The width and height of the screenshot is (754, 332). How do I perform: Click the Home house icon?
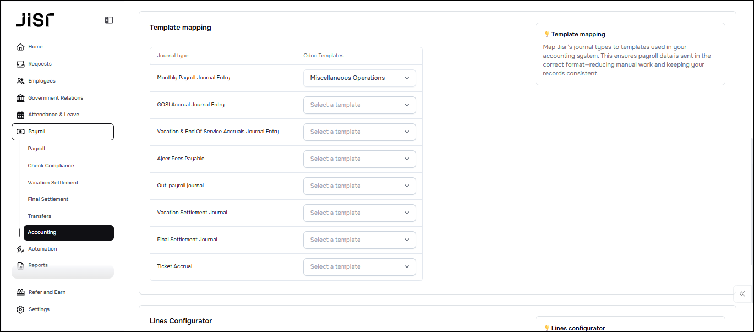[20, 47]
